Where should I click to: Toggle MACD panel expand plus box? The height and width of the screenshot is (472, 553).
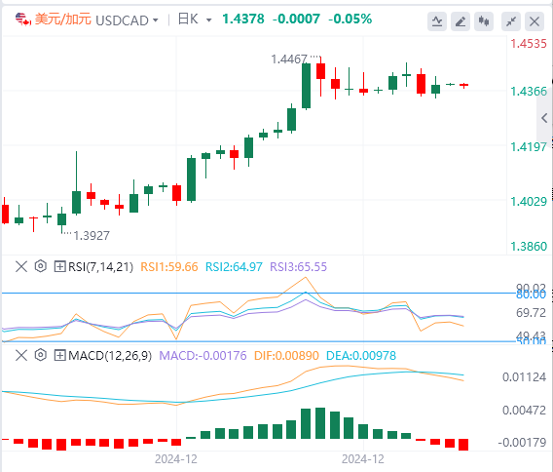[59, 355]
